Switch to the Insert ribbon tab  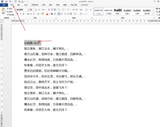[x=19, y=5]
